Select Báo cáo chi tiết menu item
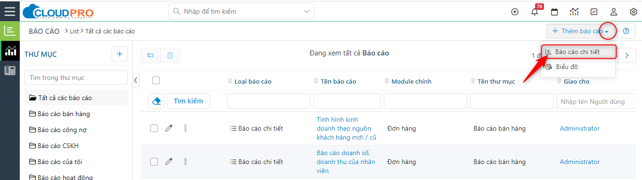 (x=578, y=52)
